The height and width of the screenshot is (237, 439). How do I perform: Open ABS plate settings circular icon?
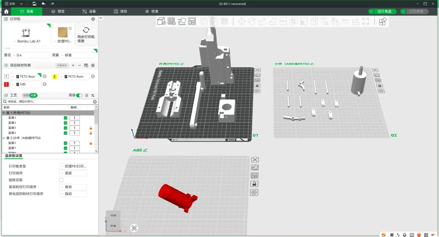pyautogui.click(x=254, y=193)
